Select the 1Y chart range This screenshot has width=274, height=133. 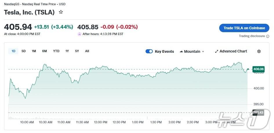pyautogui.click(x=67, y=51)
